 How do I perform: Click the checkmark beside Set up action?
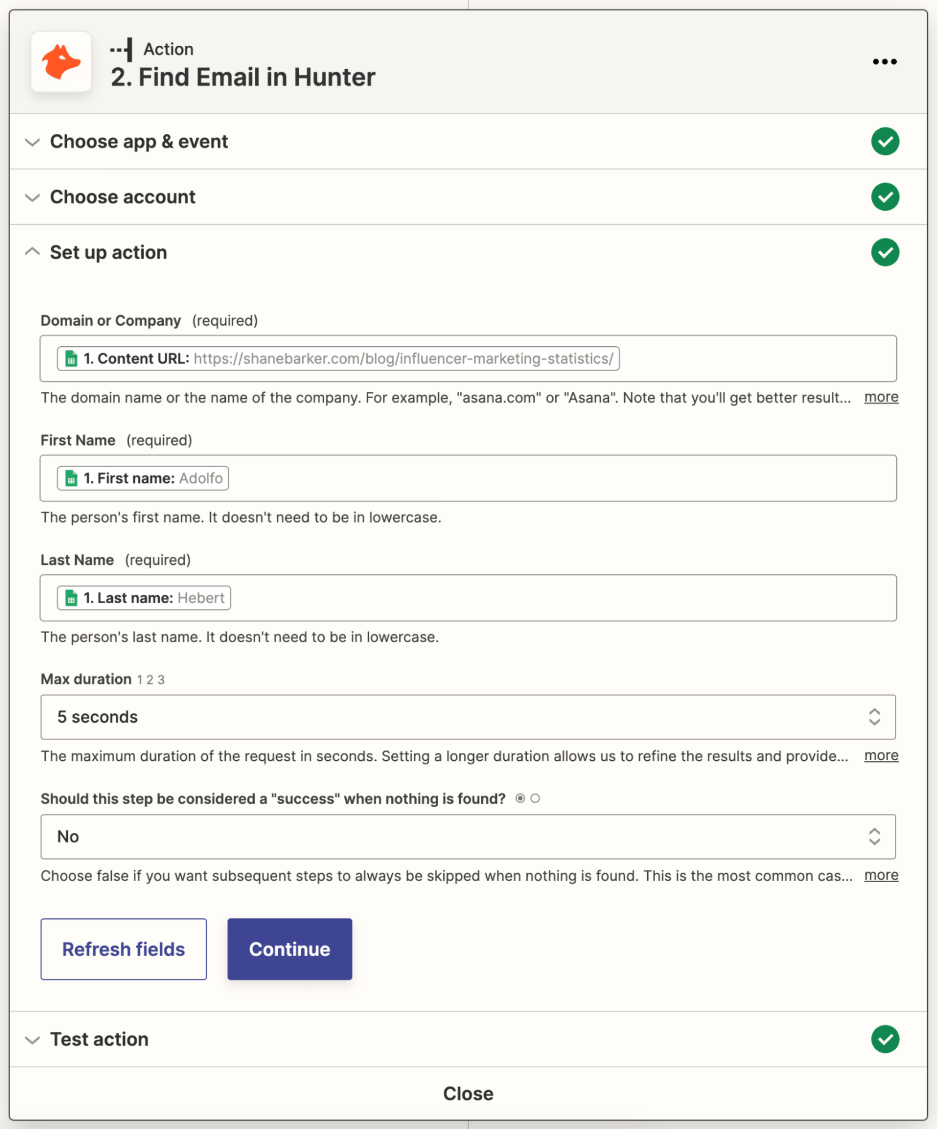885,252
